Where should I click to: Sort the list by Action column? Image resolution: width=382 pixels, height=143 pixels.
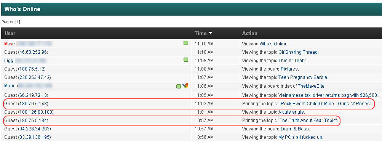(x=249, y=34)
